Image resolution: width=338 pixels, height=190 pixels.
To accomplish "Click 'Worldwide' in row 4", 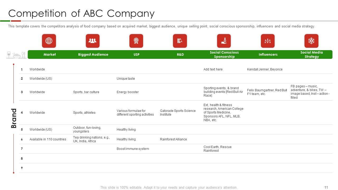I will [x=37, y=113].
